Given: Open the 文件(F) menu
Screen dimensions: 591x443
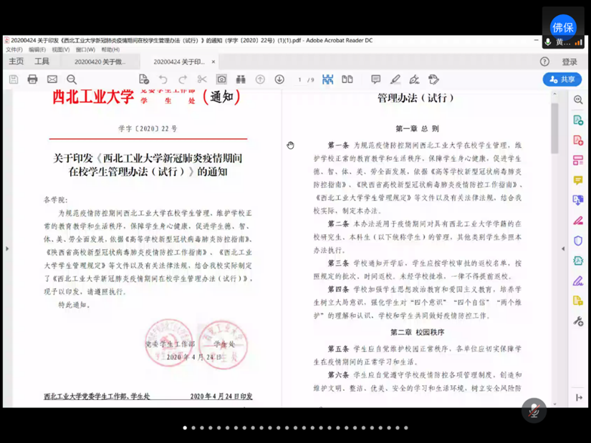Looking at the screenshot, I should click(x=14, y=50).
